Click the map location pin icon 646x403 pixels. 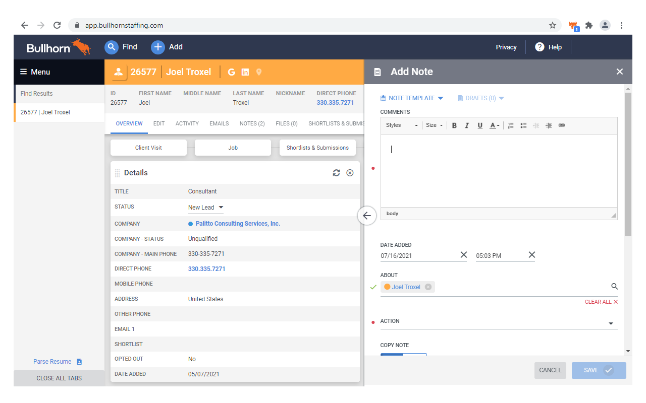pos(259,72)
